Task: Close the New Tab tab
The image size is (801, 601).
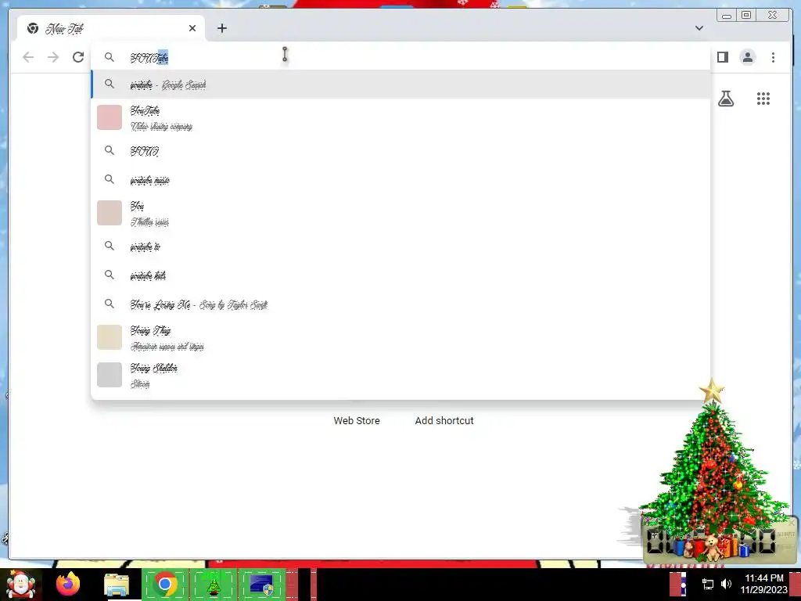Action: (192, 28)
